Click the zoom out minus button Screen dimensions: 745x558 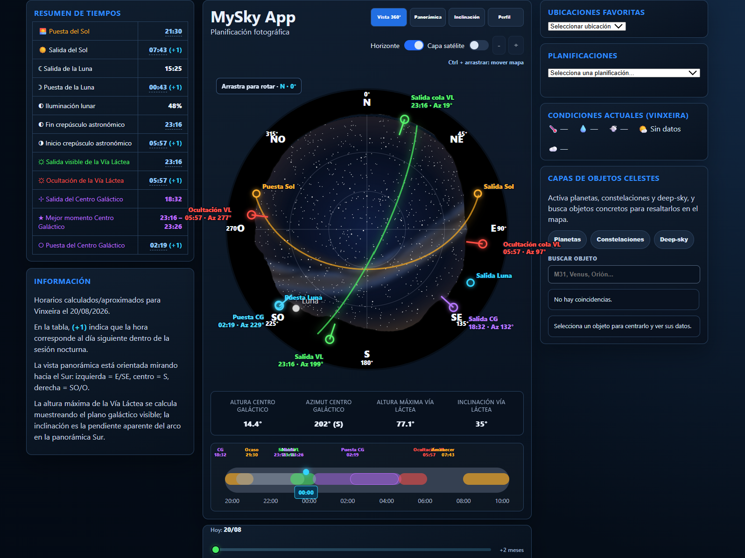click(499, 45)
